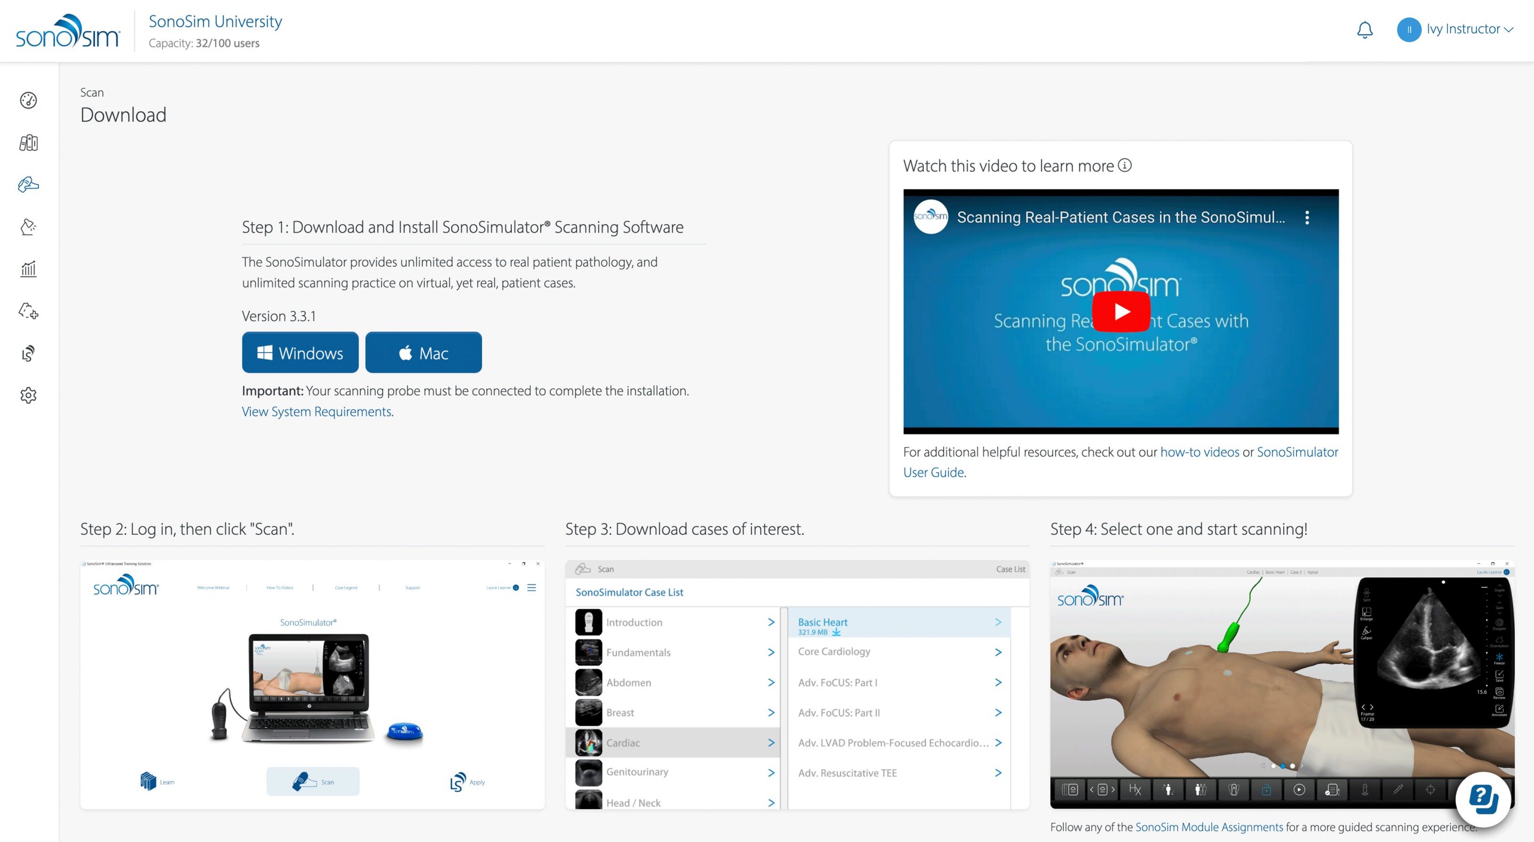Download the Mac installer
Image resolution: width=1534 pixels, height=842 pixels.
click(423, 353)
